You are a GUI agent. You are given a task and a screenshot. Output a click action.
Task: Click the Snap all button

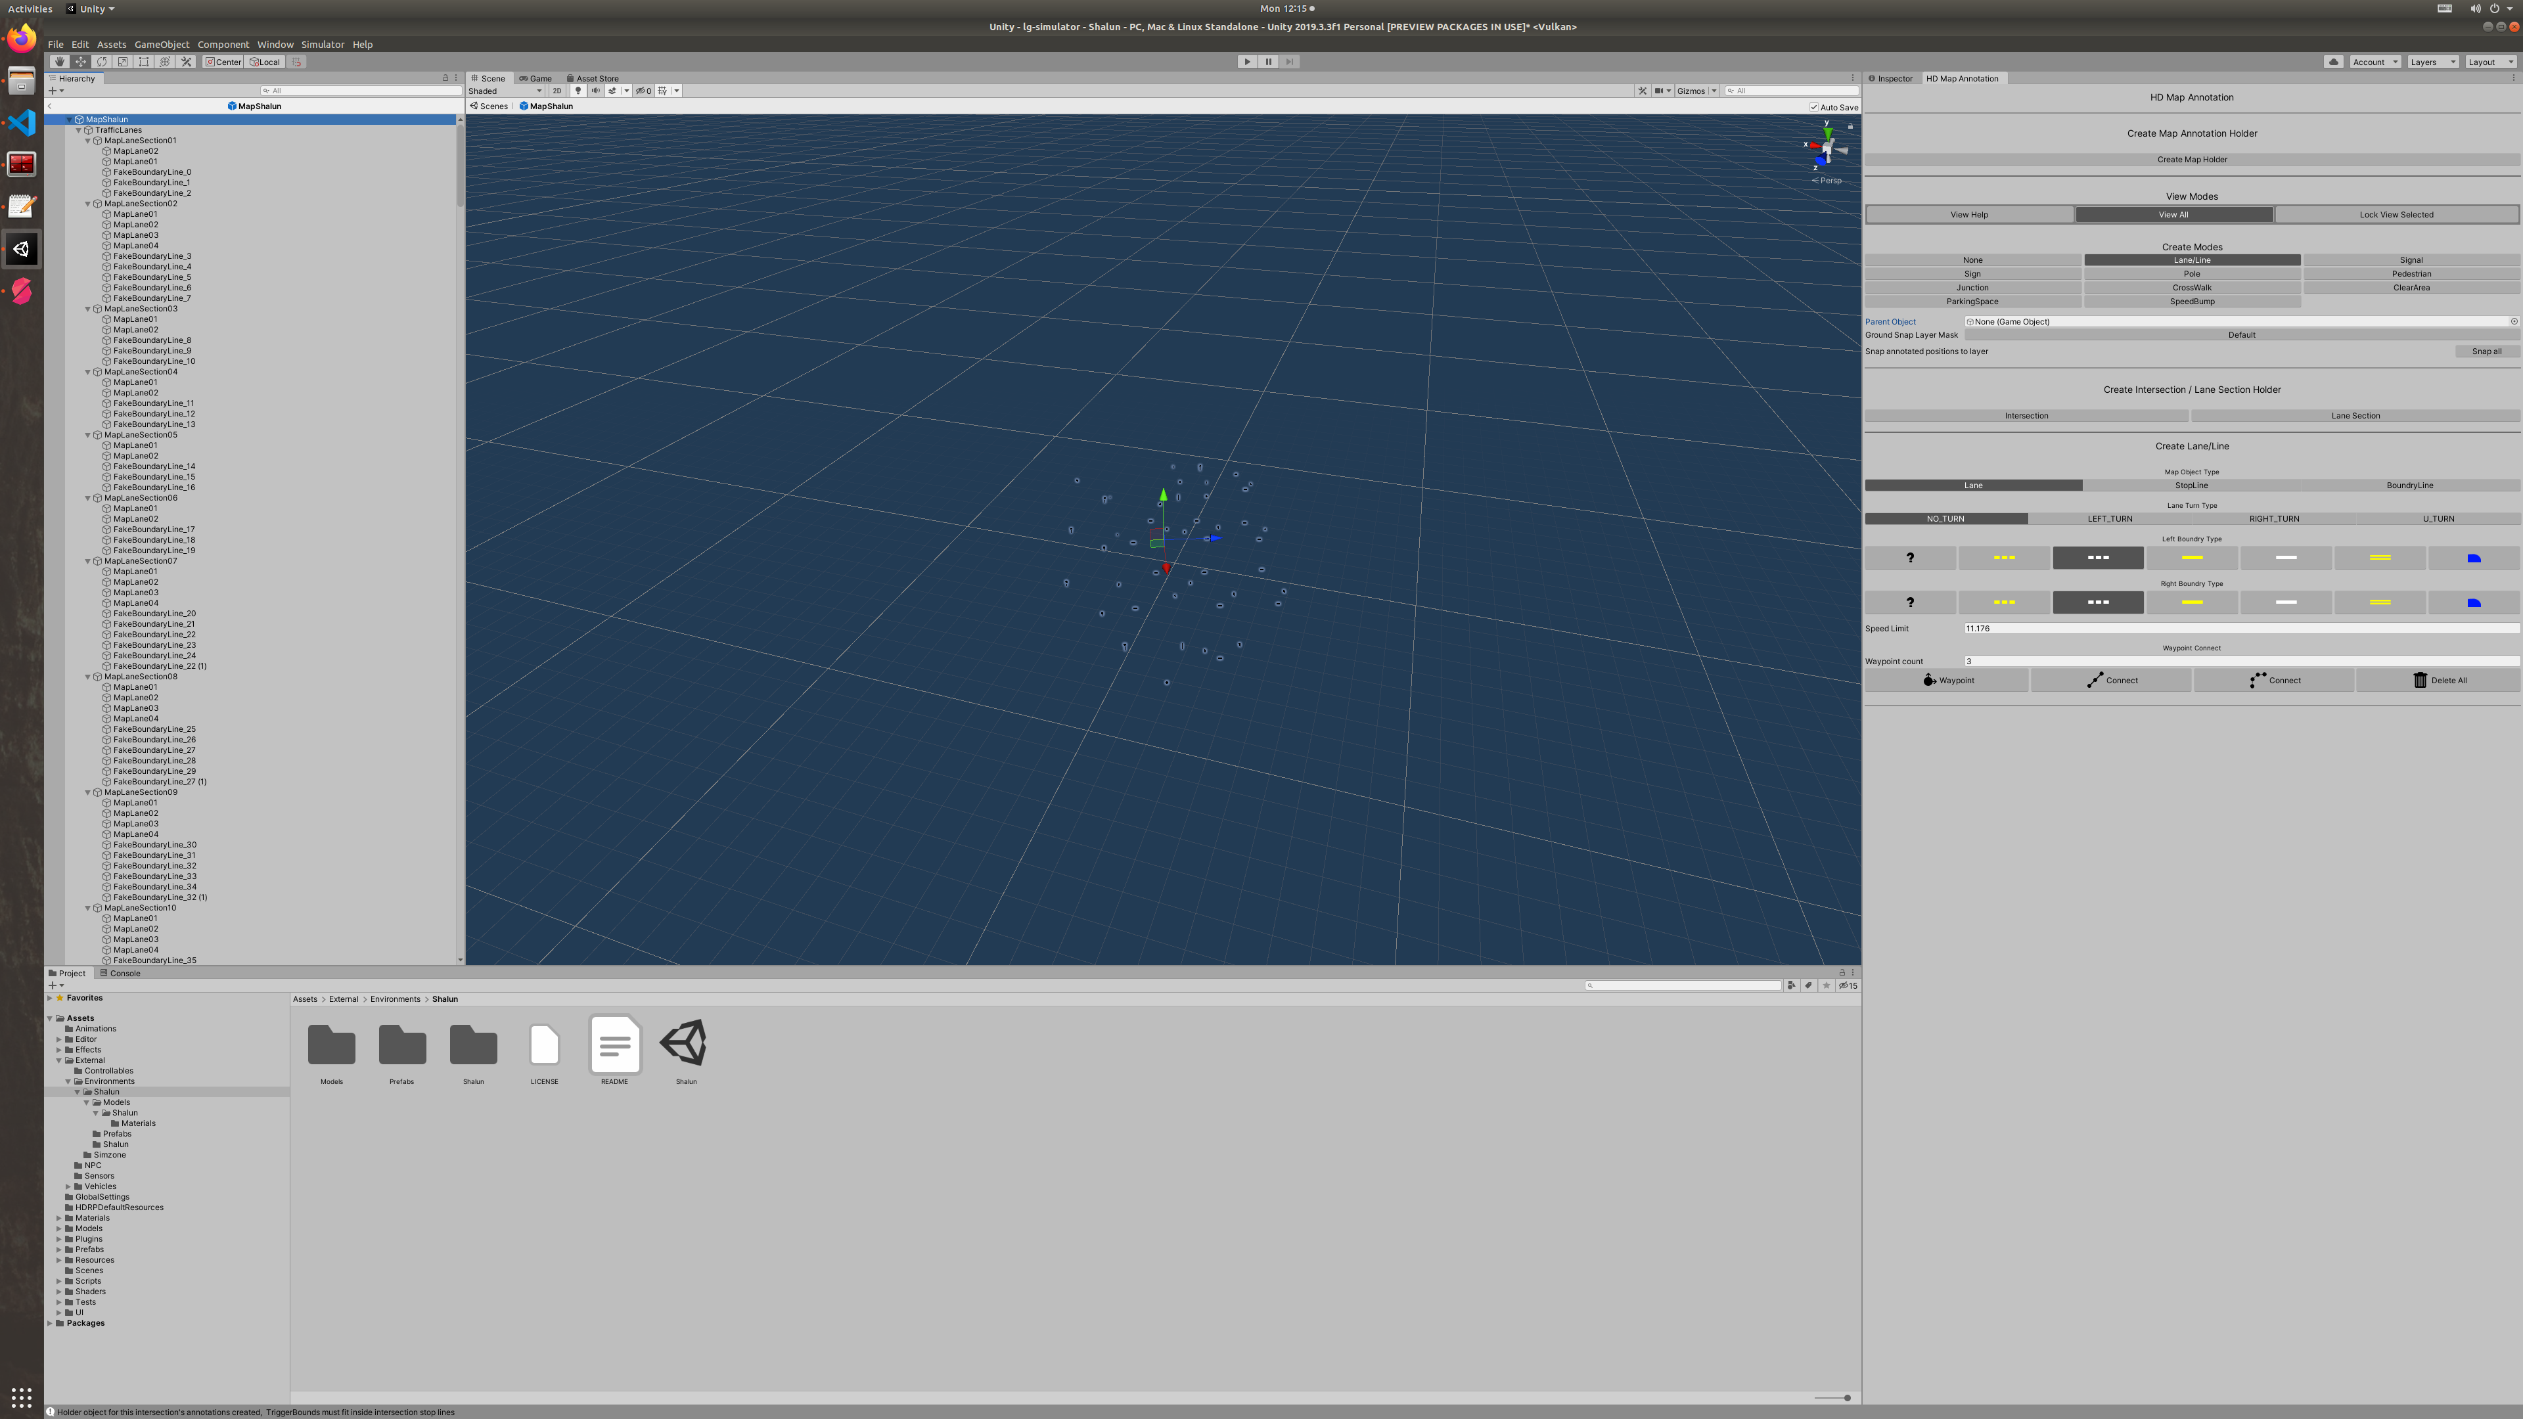click(2486, 351)
